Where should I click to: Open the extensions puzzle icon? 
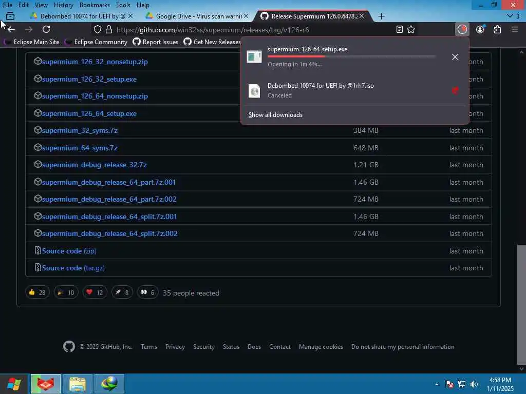(x=497, y=29)
